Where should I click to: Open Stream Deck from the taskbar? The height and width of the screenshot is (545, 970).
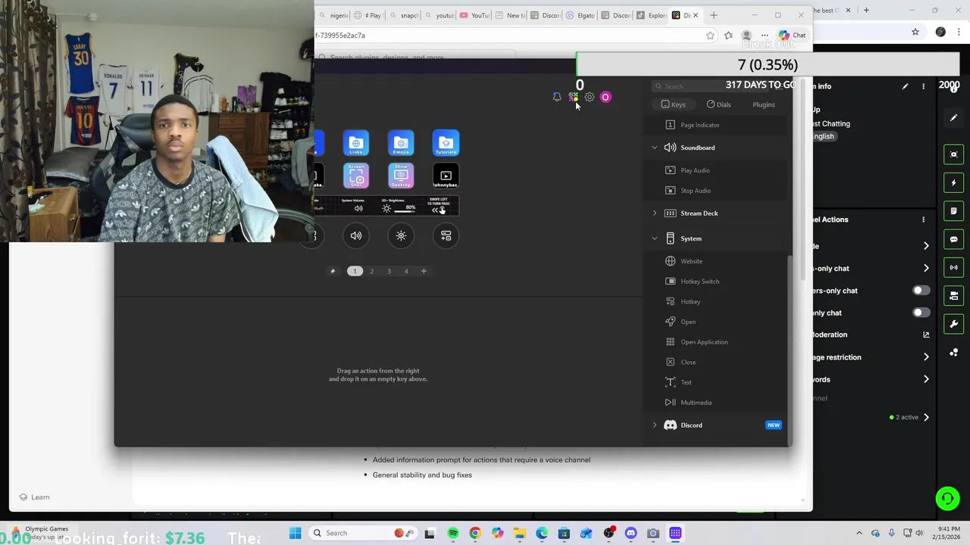pyautogui.click(x=675, y=533)
